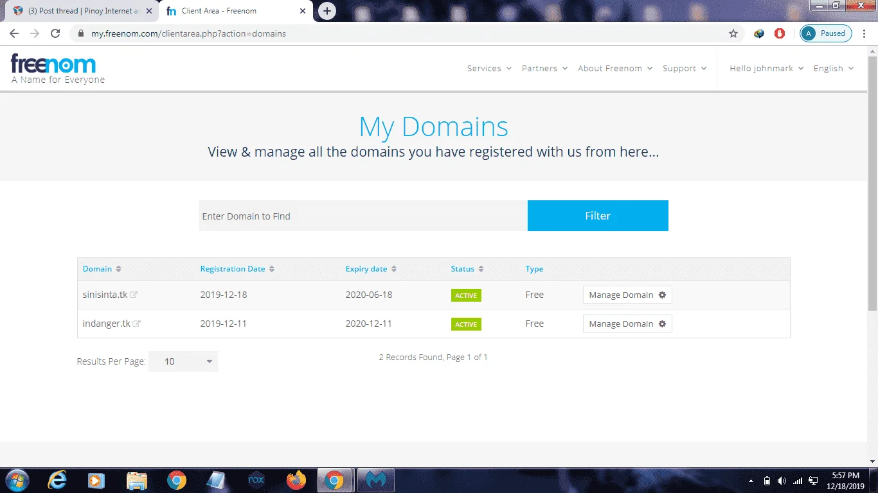This screenshot has height=493, width=878.
Task: Expand the Support menu
Action: [x=685, y=69]
